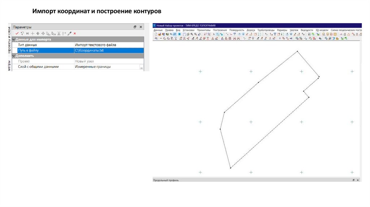Float the Параметры panel with the restore icon
The image size is (370, 207).
pyautogui.click(x=135, y=27)
